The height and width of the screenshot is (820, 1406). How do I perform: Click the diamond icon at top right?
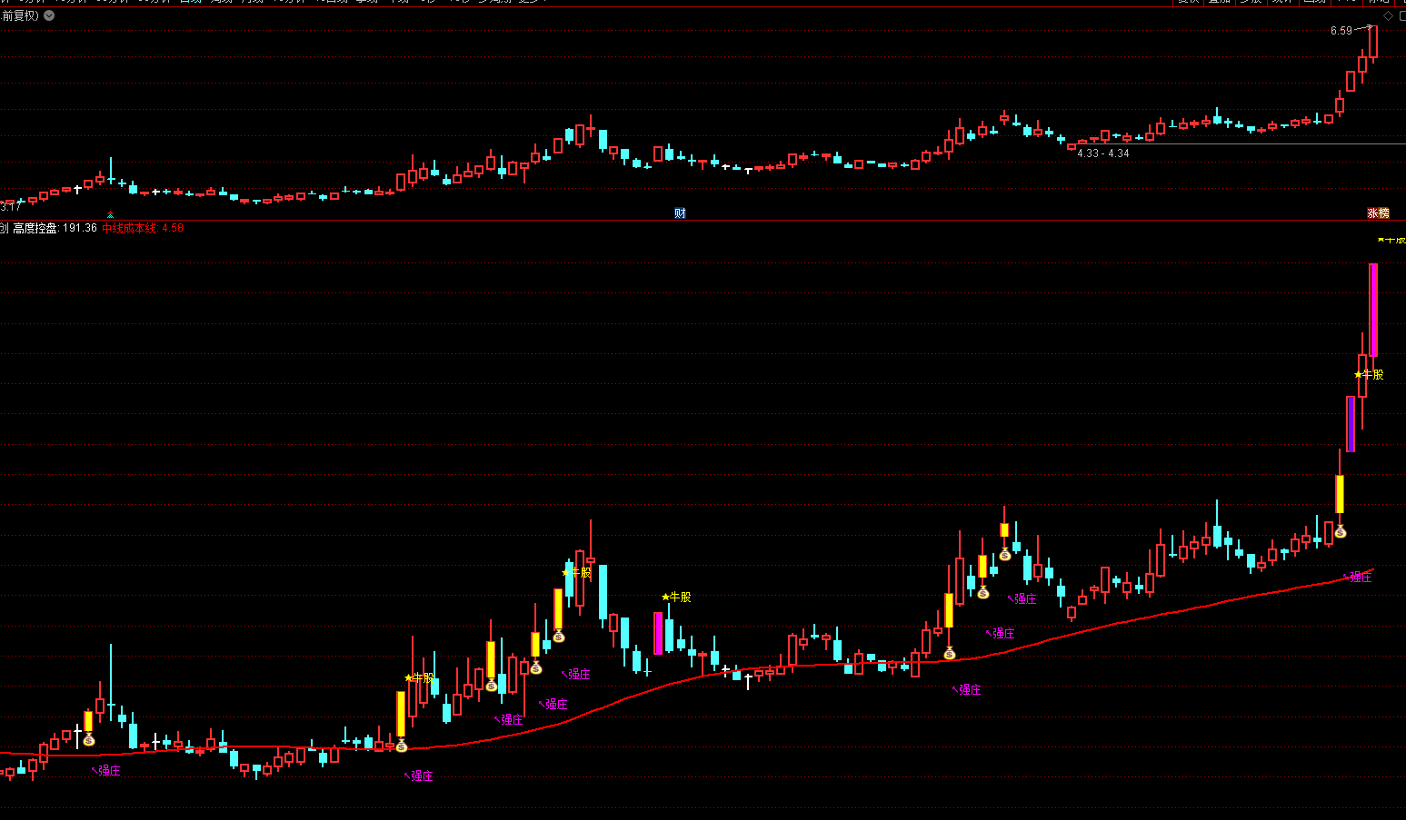tap(1388, 15)
